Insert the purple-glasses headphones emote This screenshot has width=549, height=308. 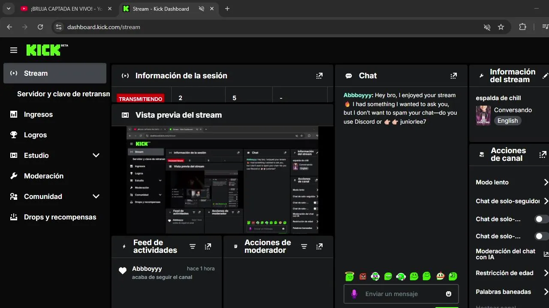point(375,276)
